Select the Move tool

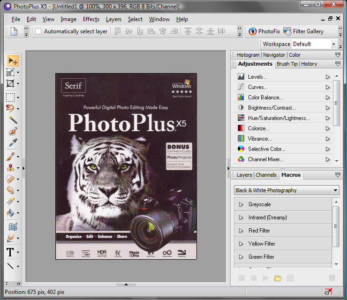(x=13, y=61)
